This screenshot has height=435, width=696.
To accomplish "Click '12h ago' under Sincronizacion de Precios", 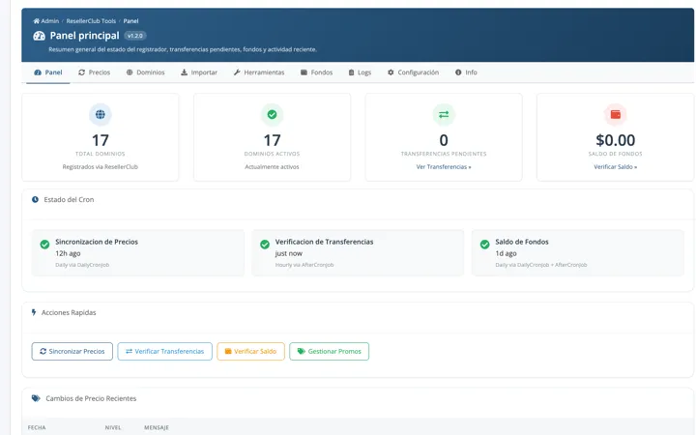I will click(68, 253).
